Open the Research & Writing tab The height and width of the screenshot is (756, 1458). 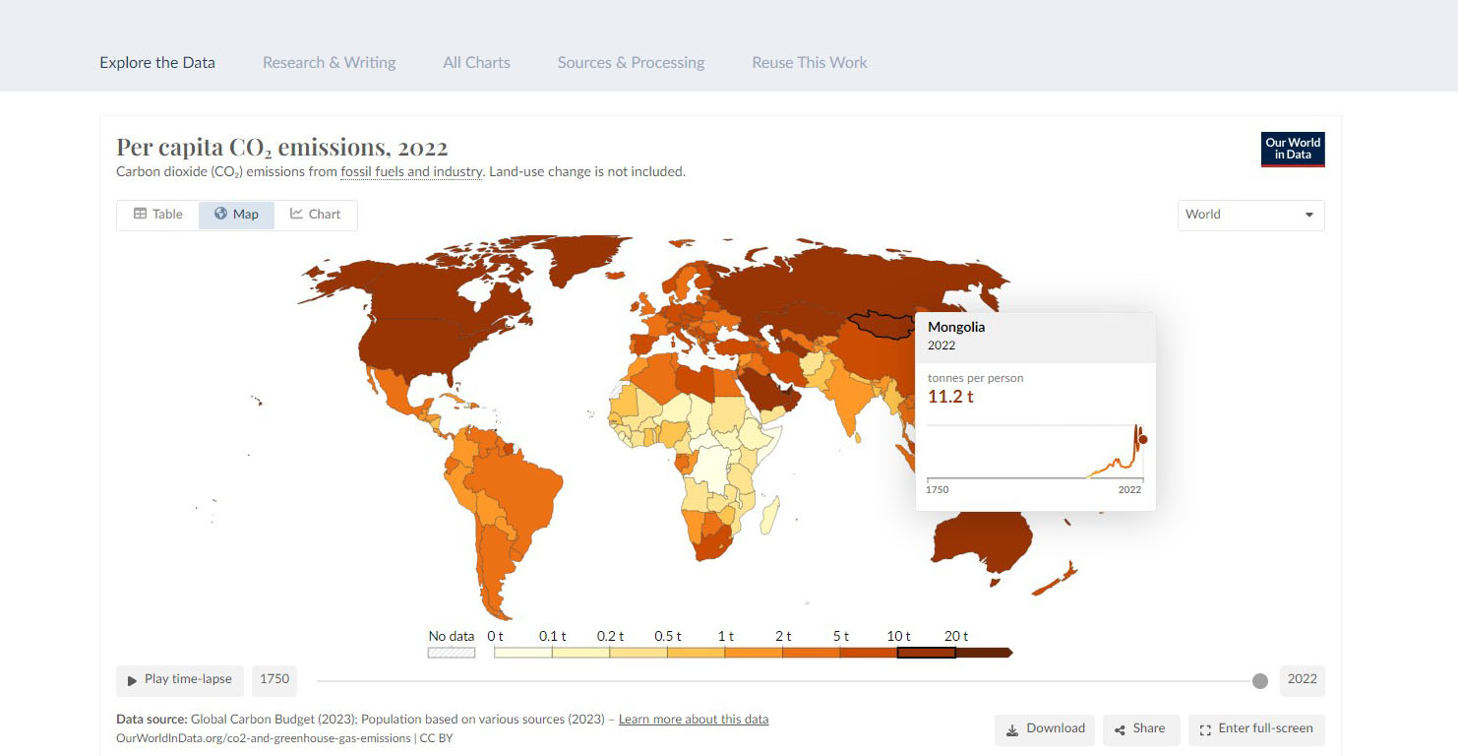click(x=329, y=63)
